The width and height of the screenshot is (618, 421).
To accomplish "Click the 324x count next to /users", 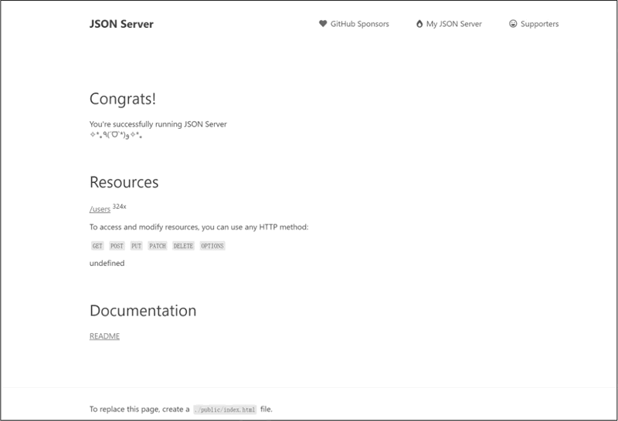I will tap(120, 207).
